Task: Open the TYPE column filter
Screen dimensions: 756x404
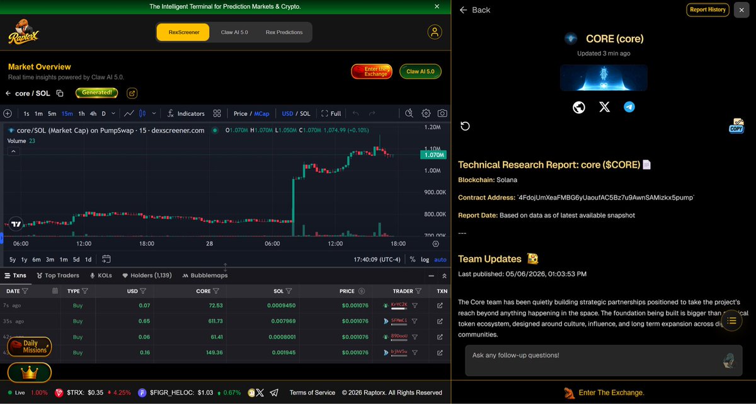Action: [84, 291]
